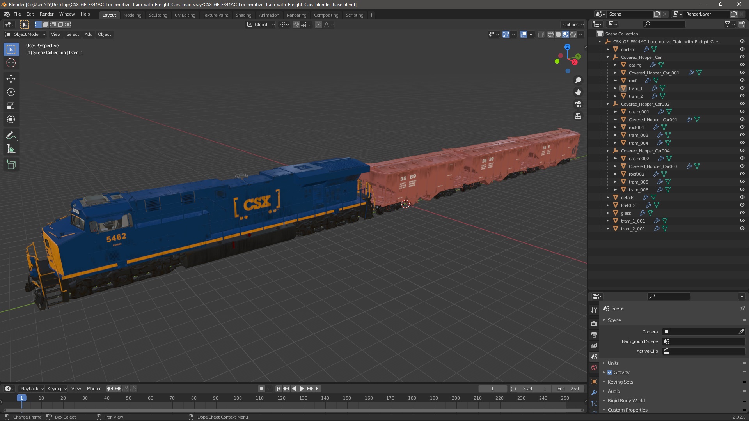Select the Move tool
Image resolution: width=749 pixels, height=421 pixels.
click(x=11, y=79)
